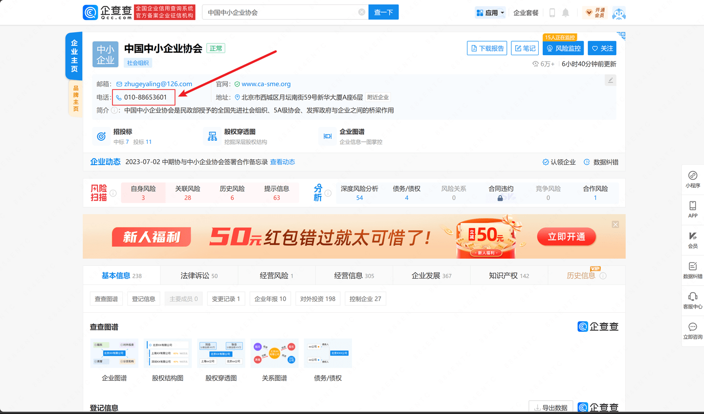
Task: Switch to the 企业主页 side tab
Action: pos(74,56)
